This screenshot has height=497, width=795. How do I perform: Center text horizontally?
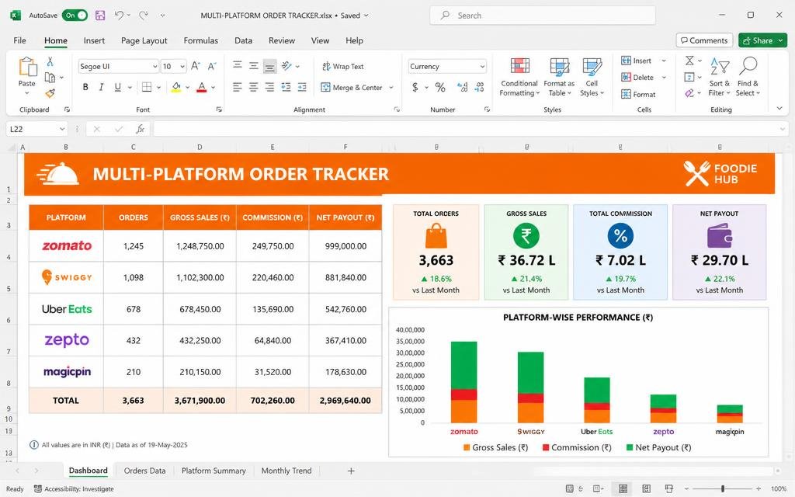[x=254, y=87]
